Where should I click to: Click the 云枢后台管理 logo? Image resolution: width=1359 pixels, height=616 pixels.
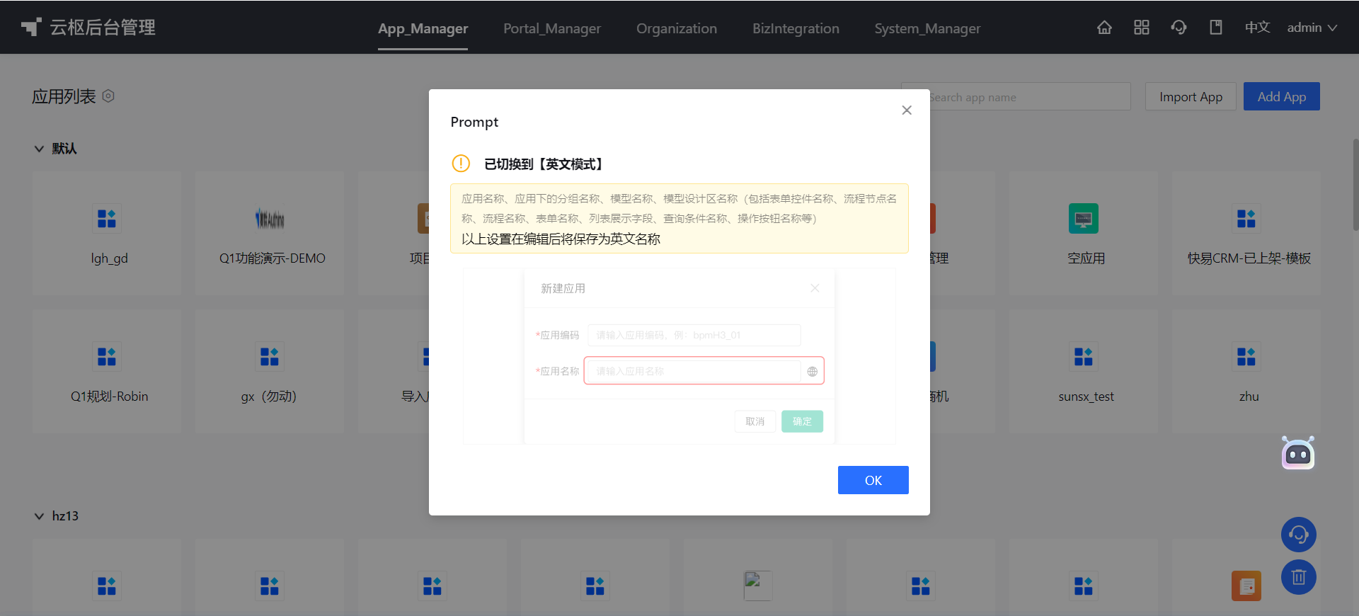point(88,28)
